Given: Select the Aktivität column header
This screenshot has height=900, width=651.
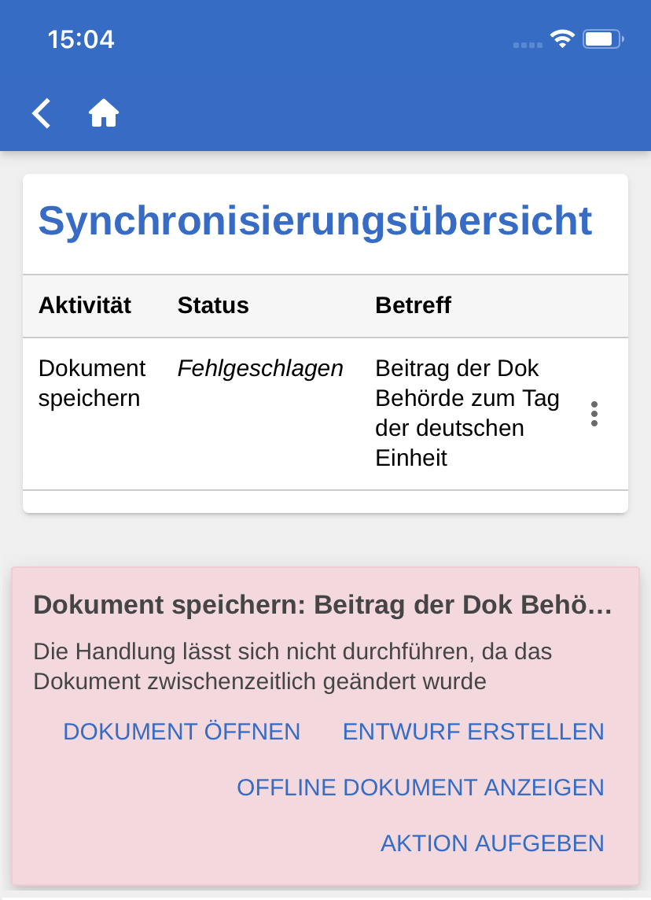Looking at the screenshot, I should [85, 305].
